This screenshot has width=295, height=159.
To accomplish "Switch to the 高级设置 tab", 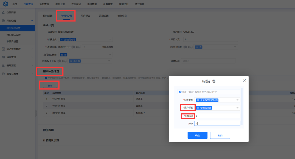I will point(104,16).
